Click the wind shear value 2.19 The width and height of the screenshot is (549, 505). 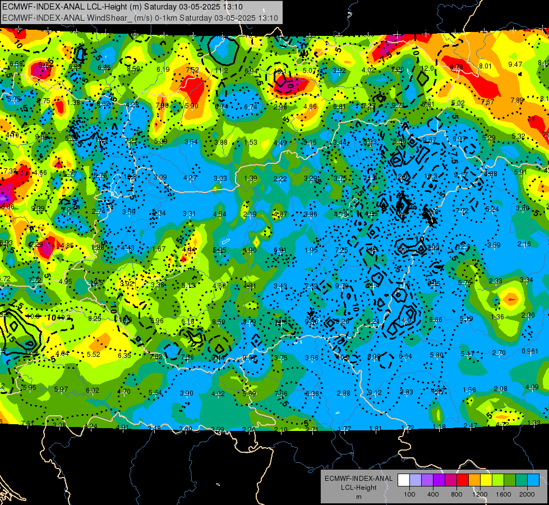[250, 214]
